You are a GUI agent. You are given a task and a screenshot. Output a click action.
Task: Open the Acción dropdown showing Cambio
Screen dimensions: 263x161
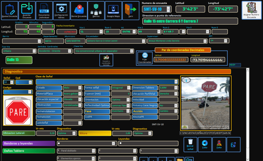(x=176, y=111)
